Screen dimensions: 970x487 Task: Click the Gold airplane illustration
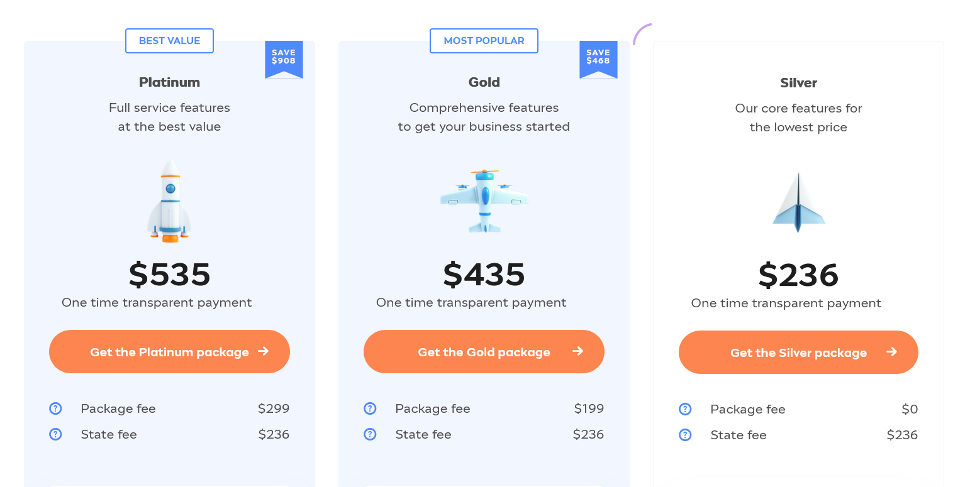click(x=484, y=200)
